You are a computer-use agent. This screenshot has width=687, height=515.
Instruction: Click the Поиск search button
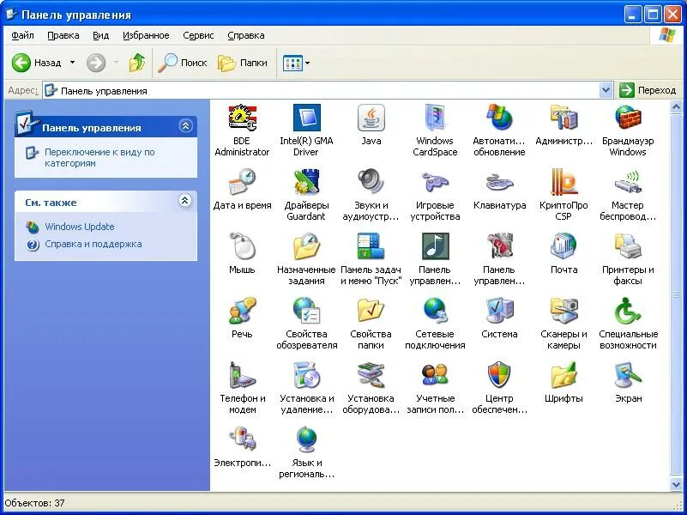183,64
